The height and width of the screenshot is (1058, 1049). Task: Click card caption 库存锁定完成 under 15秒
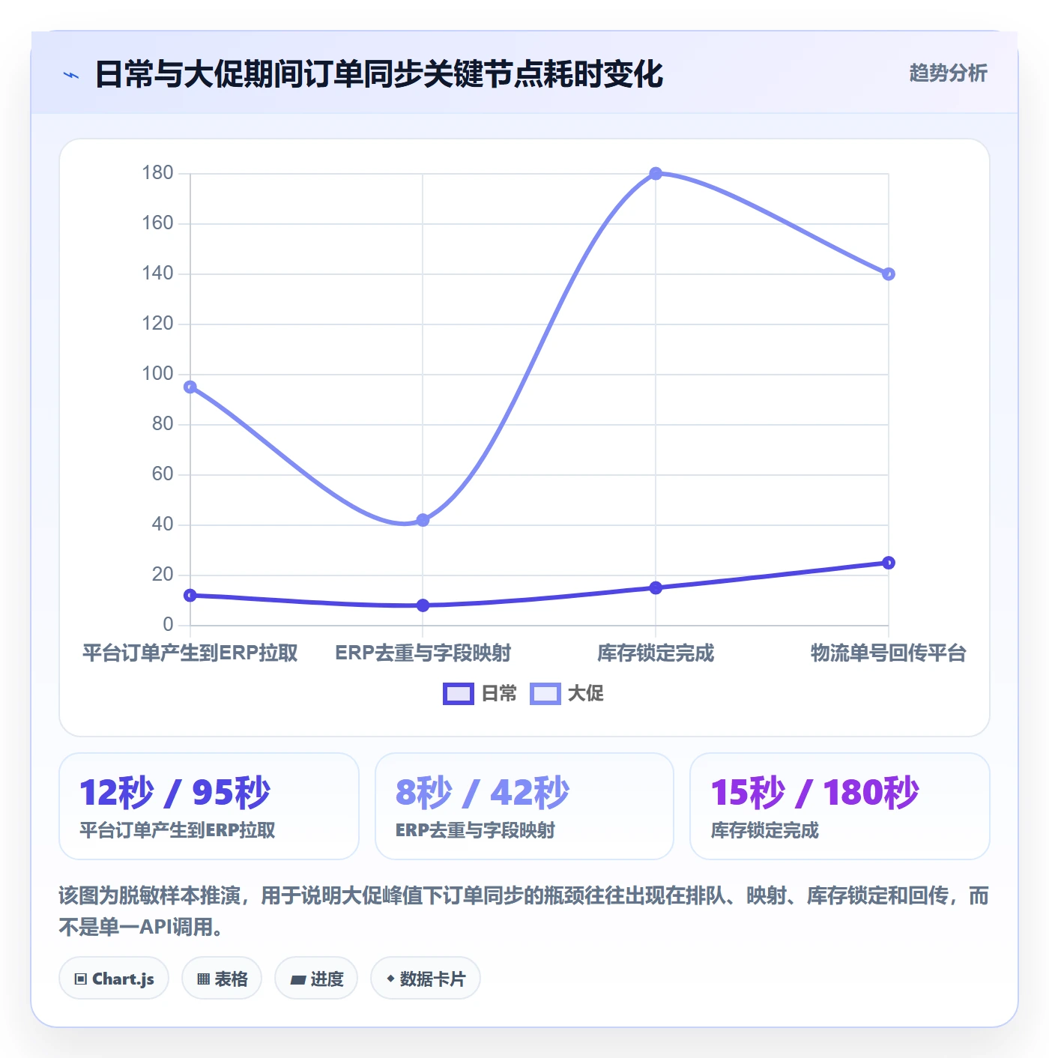coord(764,830)
